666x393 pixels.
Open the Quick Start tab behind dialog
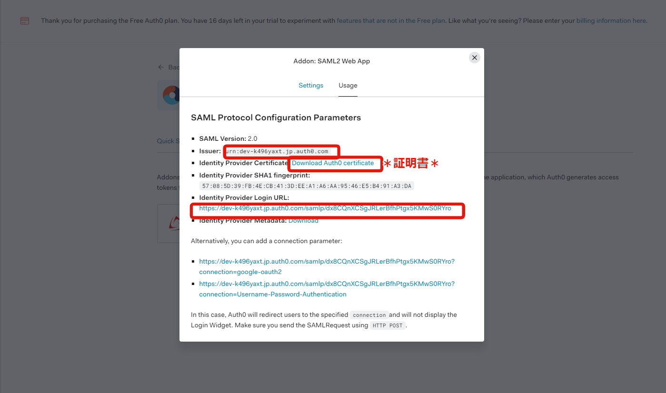[168, 141]
